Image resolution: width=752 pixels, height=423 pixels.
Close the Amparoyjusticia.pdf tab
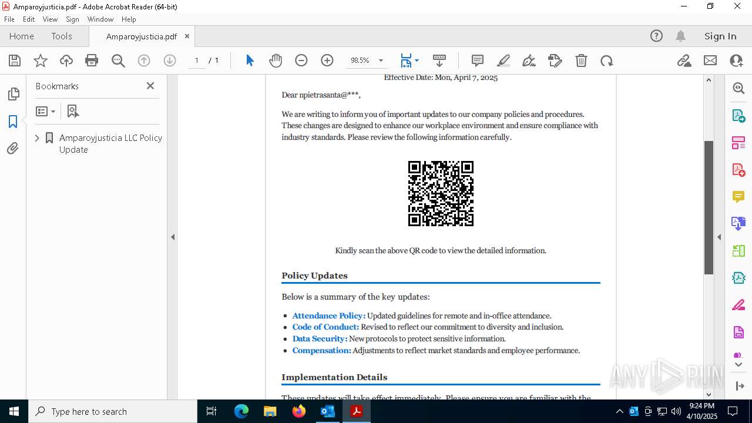(x=187, y=36)
